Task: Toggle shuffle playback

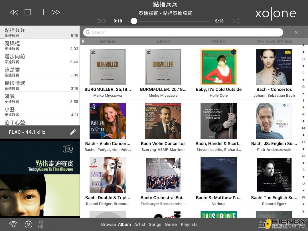Action: (x=236, y=21)
